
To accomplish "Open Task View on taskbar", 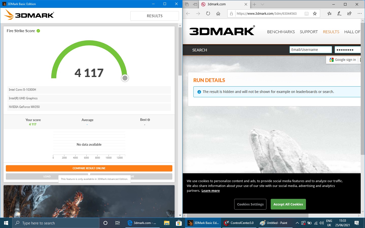I will [x=118, y=223].
